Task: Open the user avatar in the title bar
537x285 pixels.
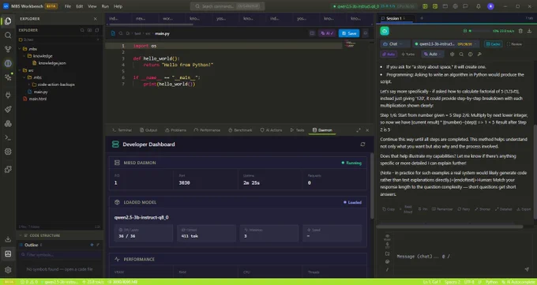Action: tap(490, 6)
